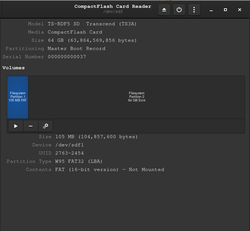The image size is (250, 231).
Task: Open additional partition options gear icon
Action: click(46, 126)
